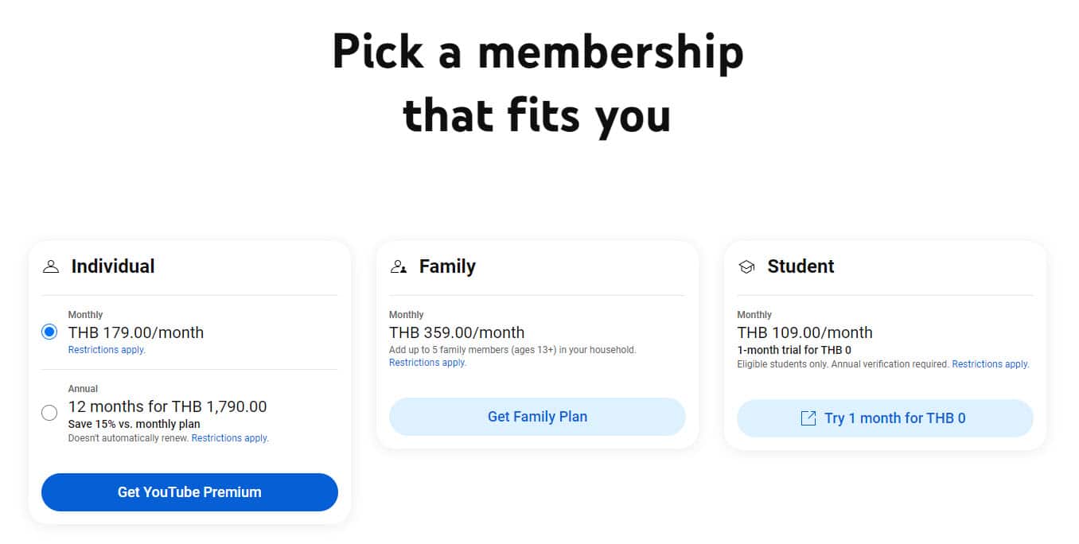Viewport: 1079px width, 544px height.
Task: Click the Family plan people icon
Action: click(x=399, y=266)
